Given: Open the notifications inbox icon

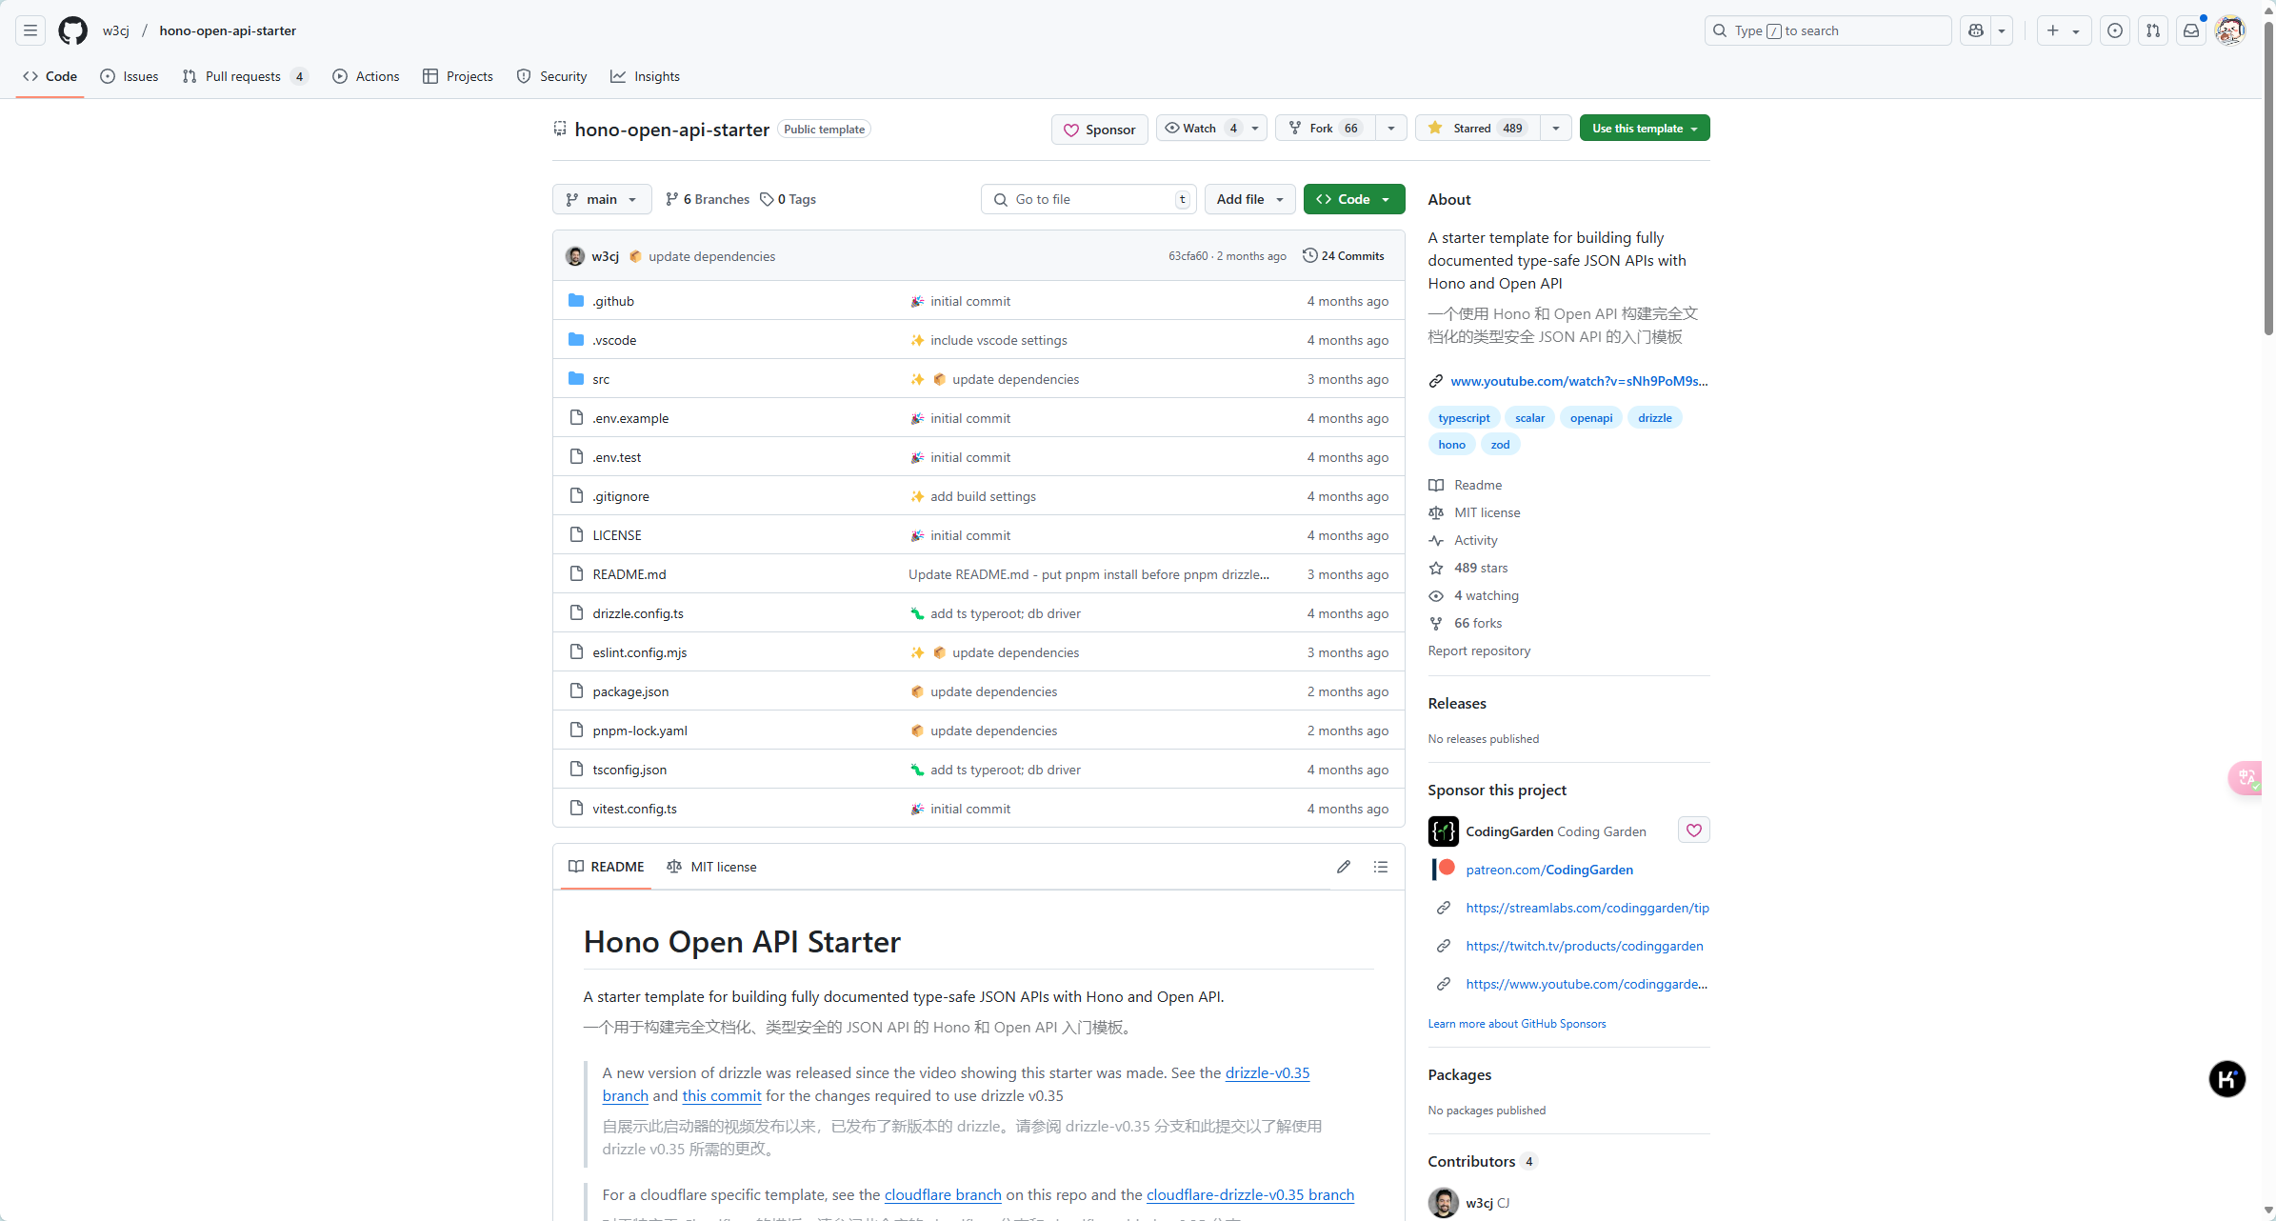Looking at the screenshot, I should pyautogui.click(x=2191, y=30).
